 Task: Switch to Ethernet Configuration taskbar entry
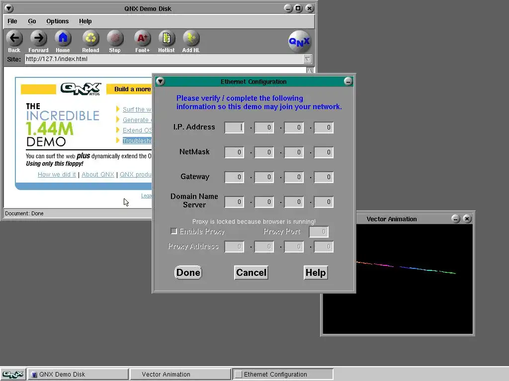(x=282, y=374)
